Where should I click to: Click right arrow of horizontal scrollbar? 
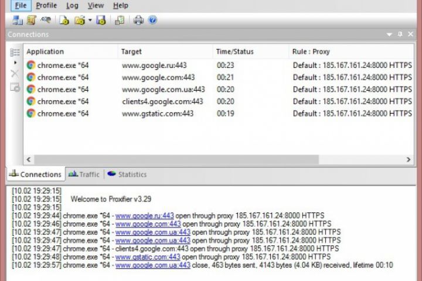click(x=409, y=159)
